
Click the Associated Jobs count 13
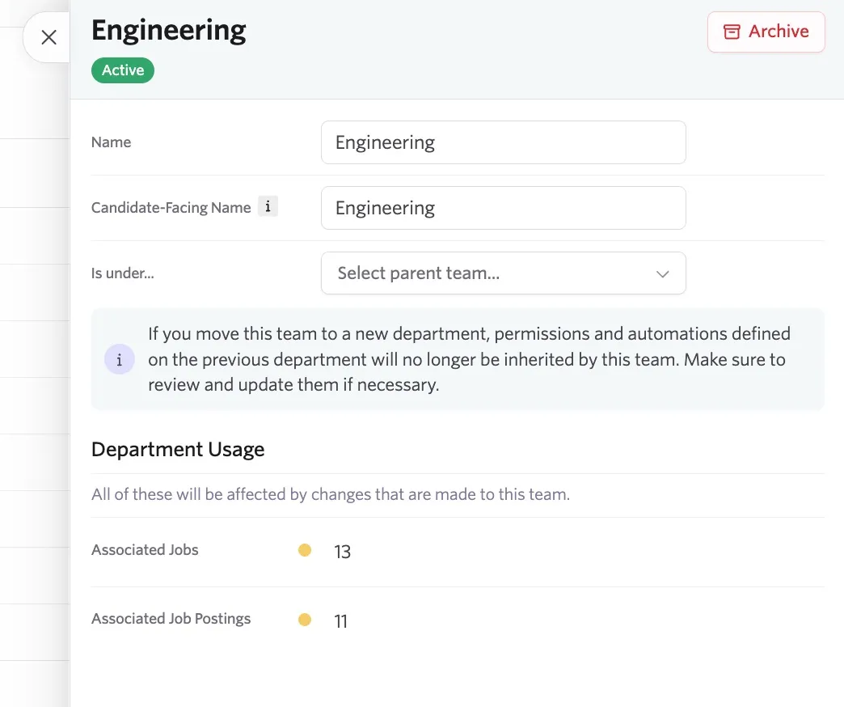342,552
